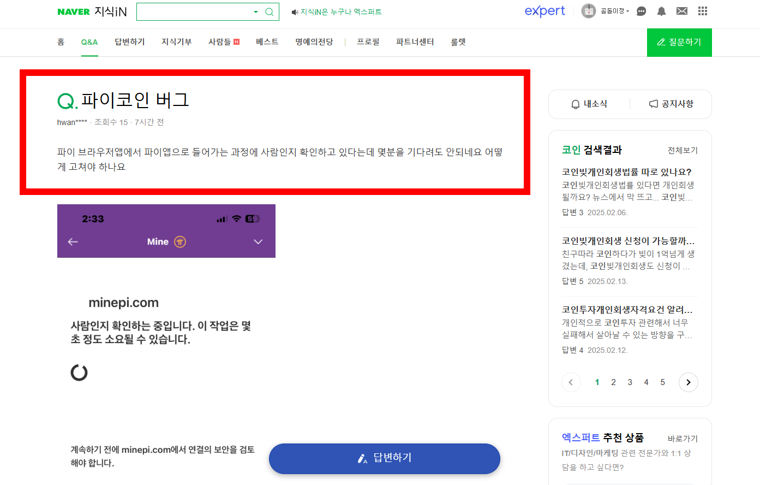Expand the 꿈돌이정 account dropdown

[614, 11]
